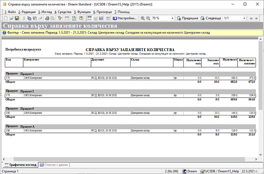Click the Контрагент column header

57,63
